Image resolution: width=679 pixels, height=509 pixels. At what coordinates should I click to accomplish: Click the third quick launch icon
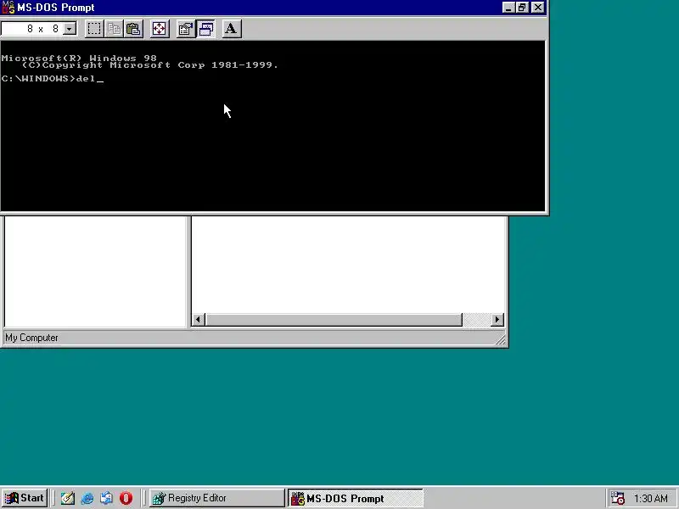tap(106, 498)
